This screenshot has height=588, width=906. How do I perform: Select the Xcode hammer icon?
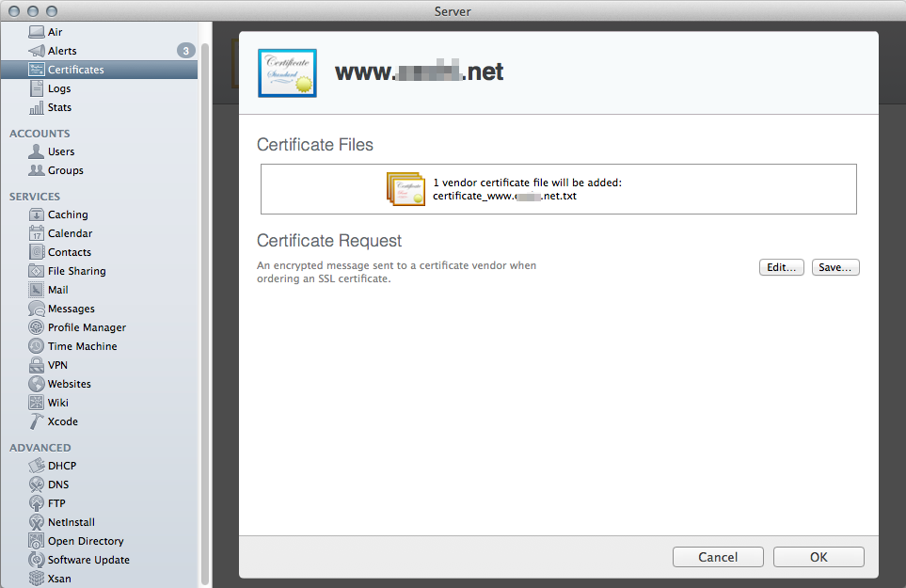(37, 421)
